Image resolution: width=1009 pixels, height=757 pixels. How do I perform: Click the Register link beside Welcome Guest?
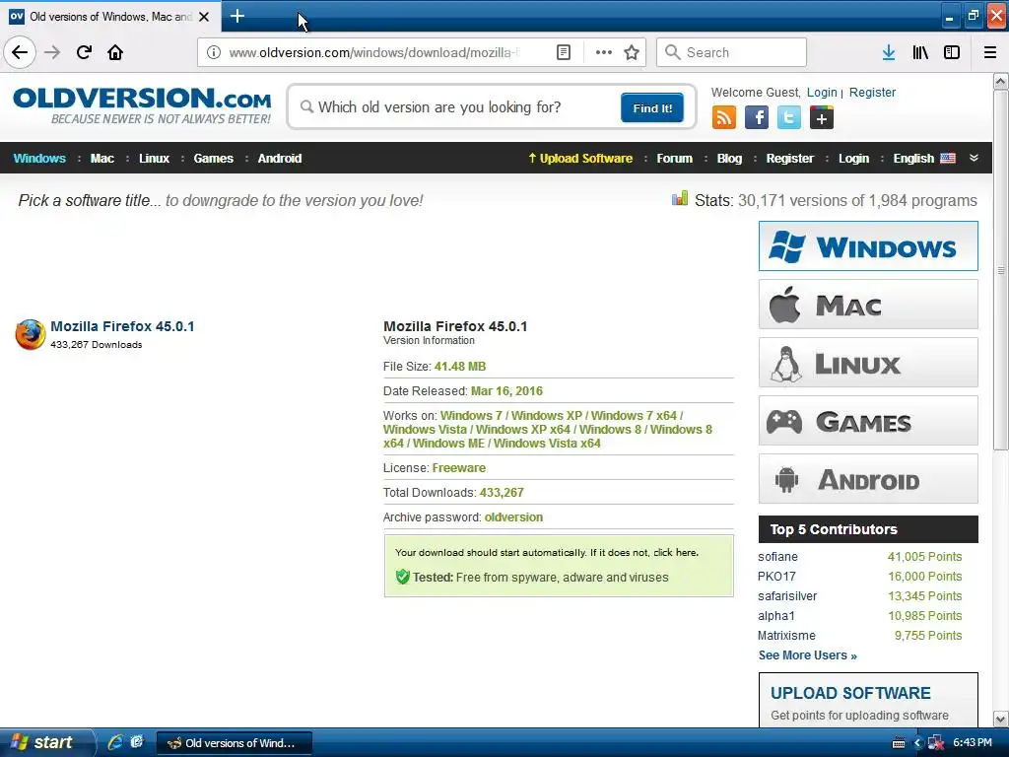click(872, 92)
